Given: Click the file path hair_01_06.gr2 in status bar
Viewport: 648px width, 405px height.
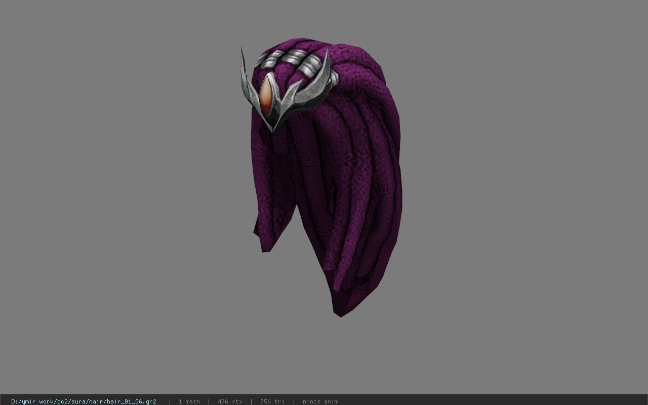Looking at the screenshot, I should (84, 401).
